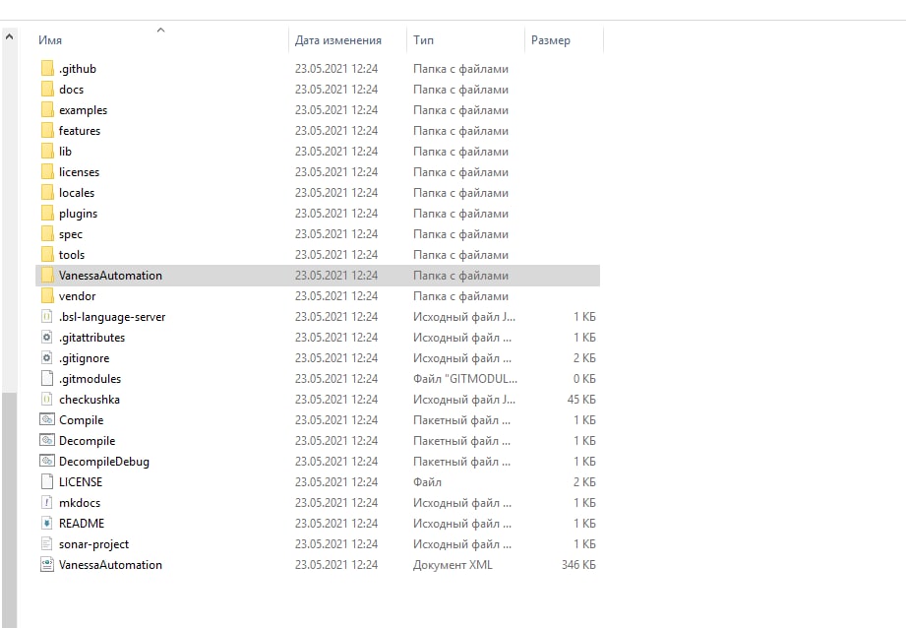Select the examples folder name

(x=83, y=110)
